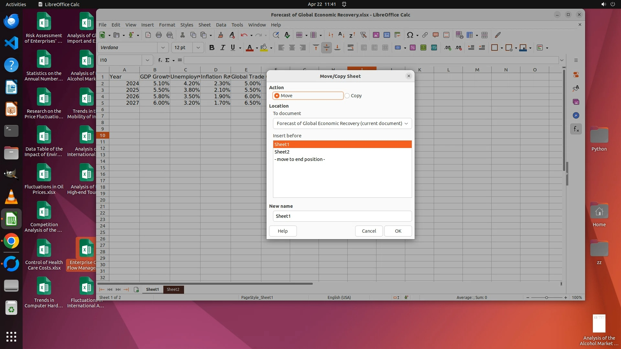Switch to the Sheet2 tab
Image resolution: width=621 pixels, height=349 pixels.
coord(173,290)
